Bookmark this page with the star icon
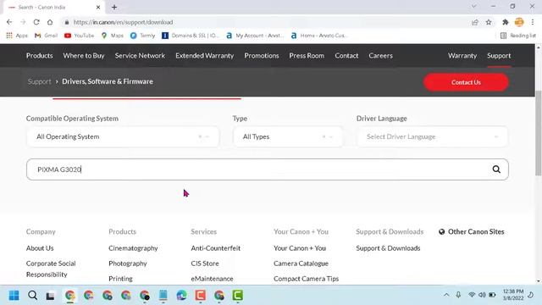 [x=489, y=22]
